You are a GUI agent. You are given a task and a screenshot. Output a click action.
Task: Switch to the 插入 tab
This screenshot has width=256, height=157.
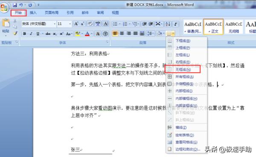(33, 13)
